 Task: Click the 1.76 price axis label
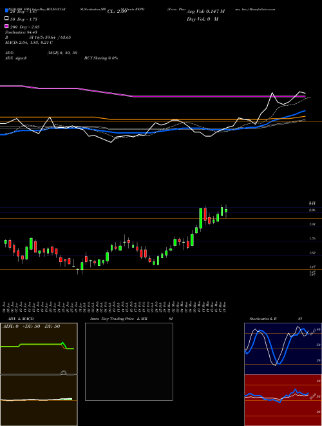(312, 239)
